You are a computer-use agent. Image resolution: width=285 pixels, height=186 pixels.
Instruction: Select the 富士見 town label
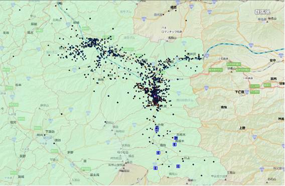[95, 175]
